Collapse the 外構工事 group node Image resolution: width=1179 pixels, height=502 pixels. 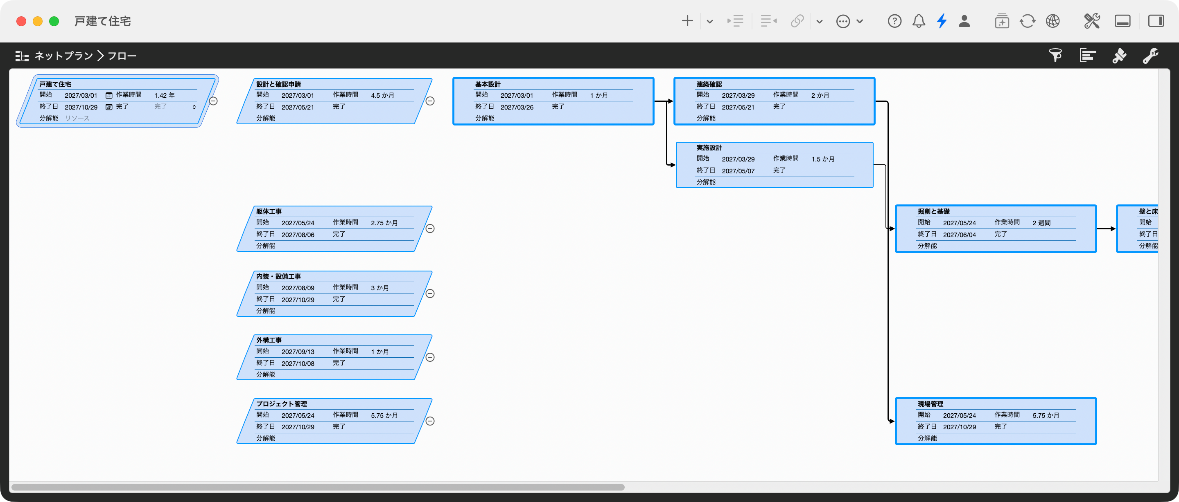pyautogui.click(x=430, y=358)
